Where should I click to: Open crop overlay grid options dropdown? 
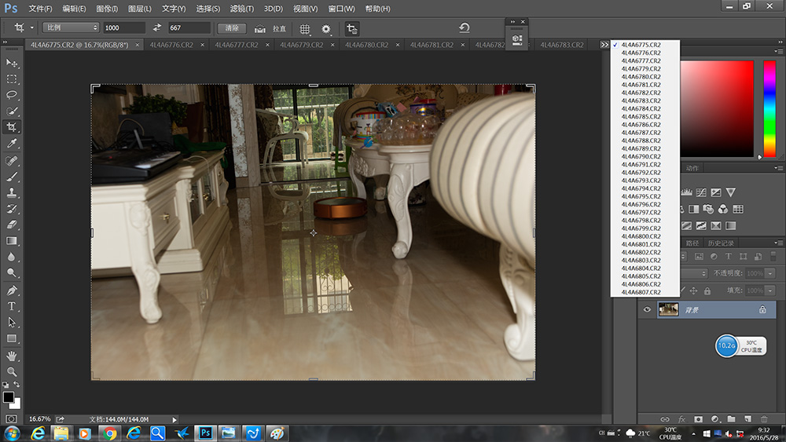pos(305,29)
